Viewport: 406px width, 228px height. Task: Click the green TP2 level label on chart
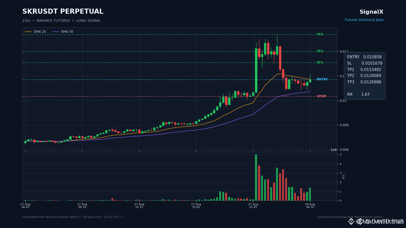click(320, 51)
